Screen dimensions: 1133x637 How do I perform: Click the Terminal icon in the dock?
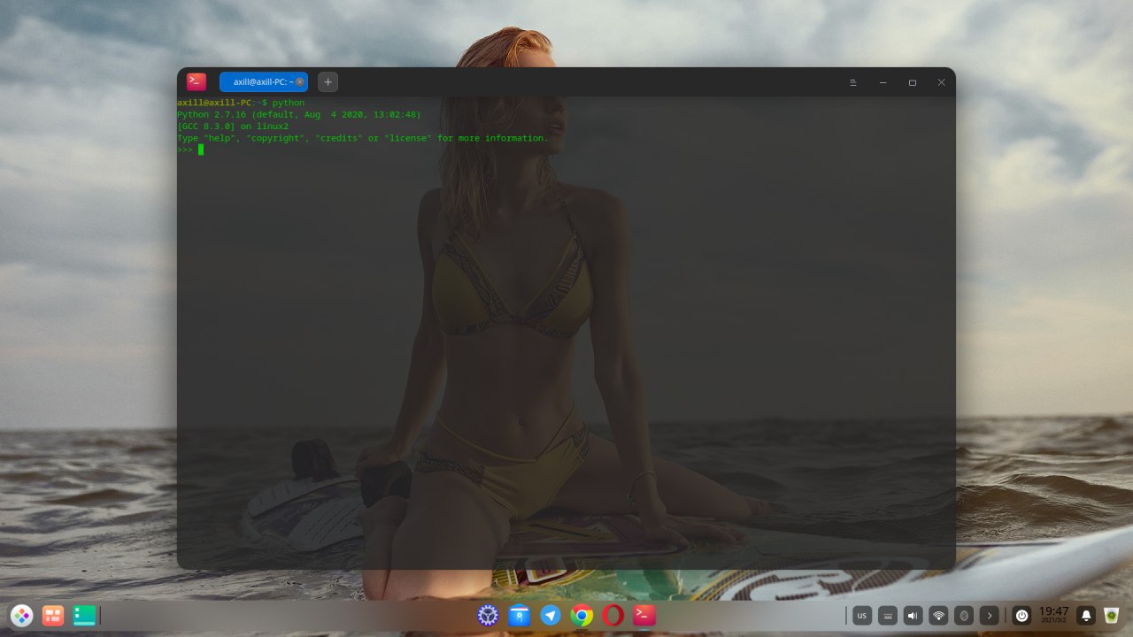(644, 616)
